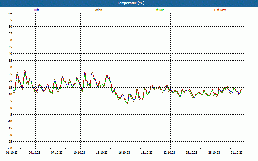The image size is (258, 161).
Task: Click the 30 value on the temperature axis
Action: point(10,67)
